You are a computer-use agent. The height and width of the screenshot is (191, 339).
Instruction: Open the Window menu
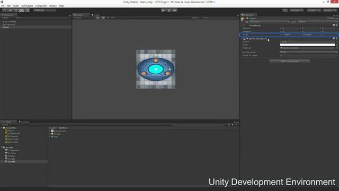click(53, 6)
